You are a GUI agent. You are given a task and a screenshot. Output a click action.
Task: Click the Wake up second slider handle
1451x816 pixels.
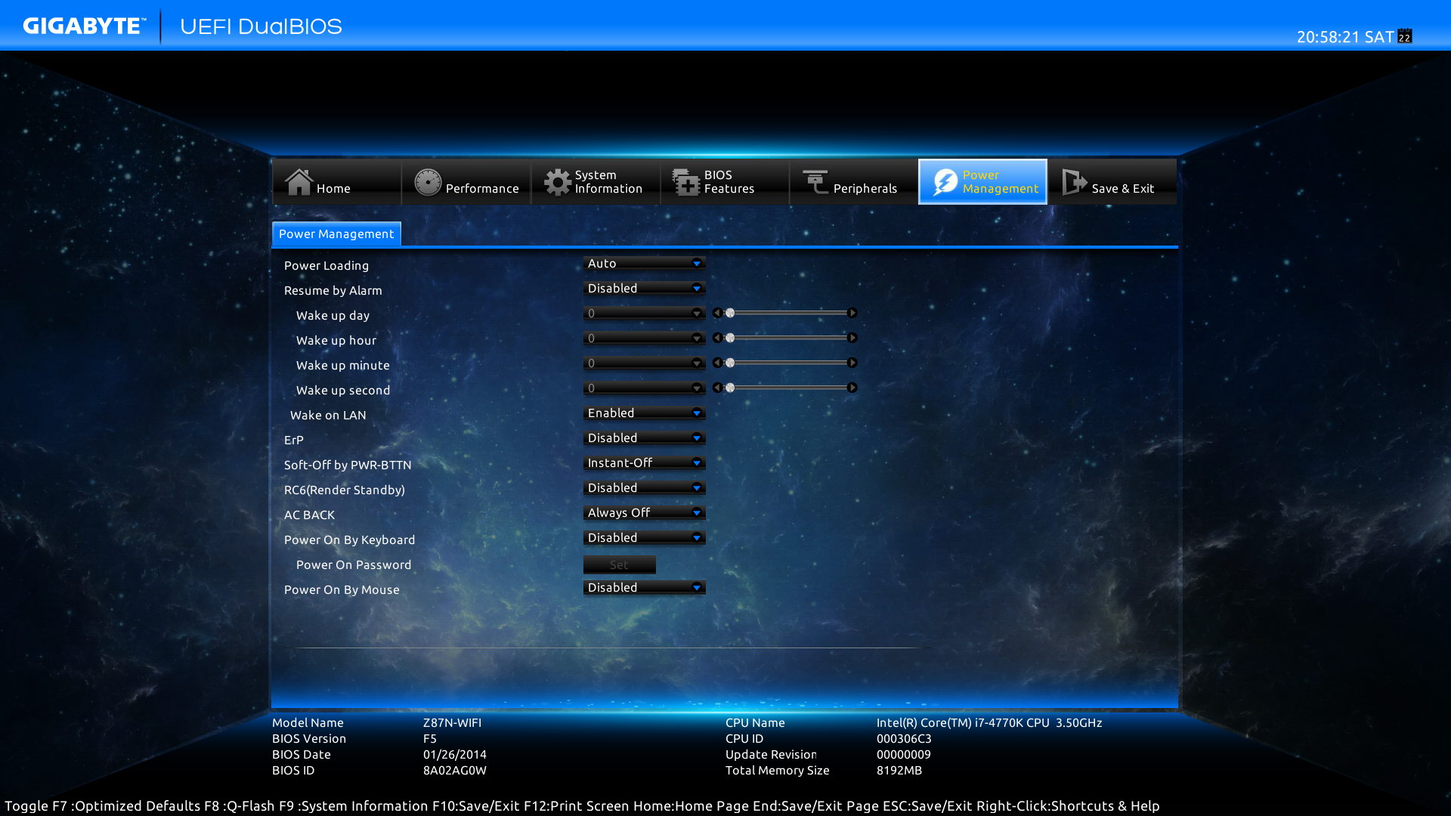(730, 388)
